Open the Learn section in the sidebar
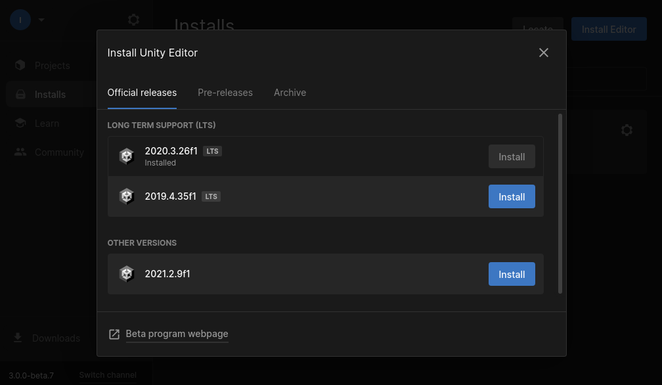662x385 pixels. tap(47, 124)
